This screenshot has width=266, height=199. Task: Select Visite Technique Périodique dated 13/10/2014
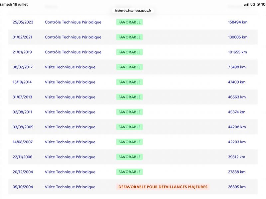(x=133, y=82)
